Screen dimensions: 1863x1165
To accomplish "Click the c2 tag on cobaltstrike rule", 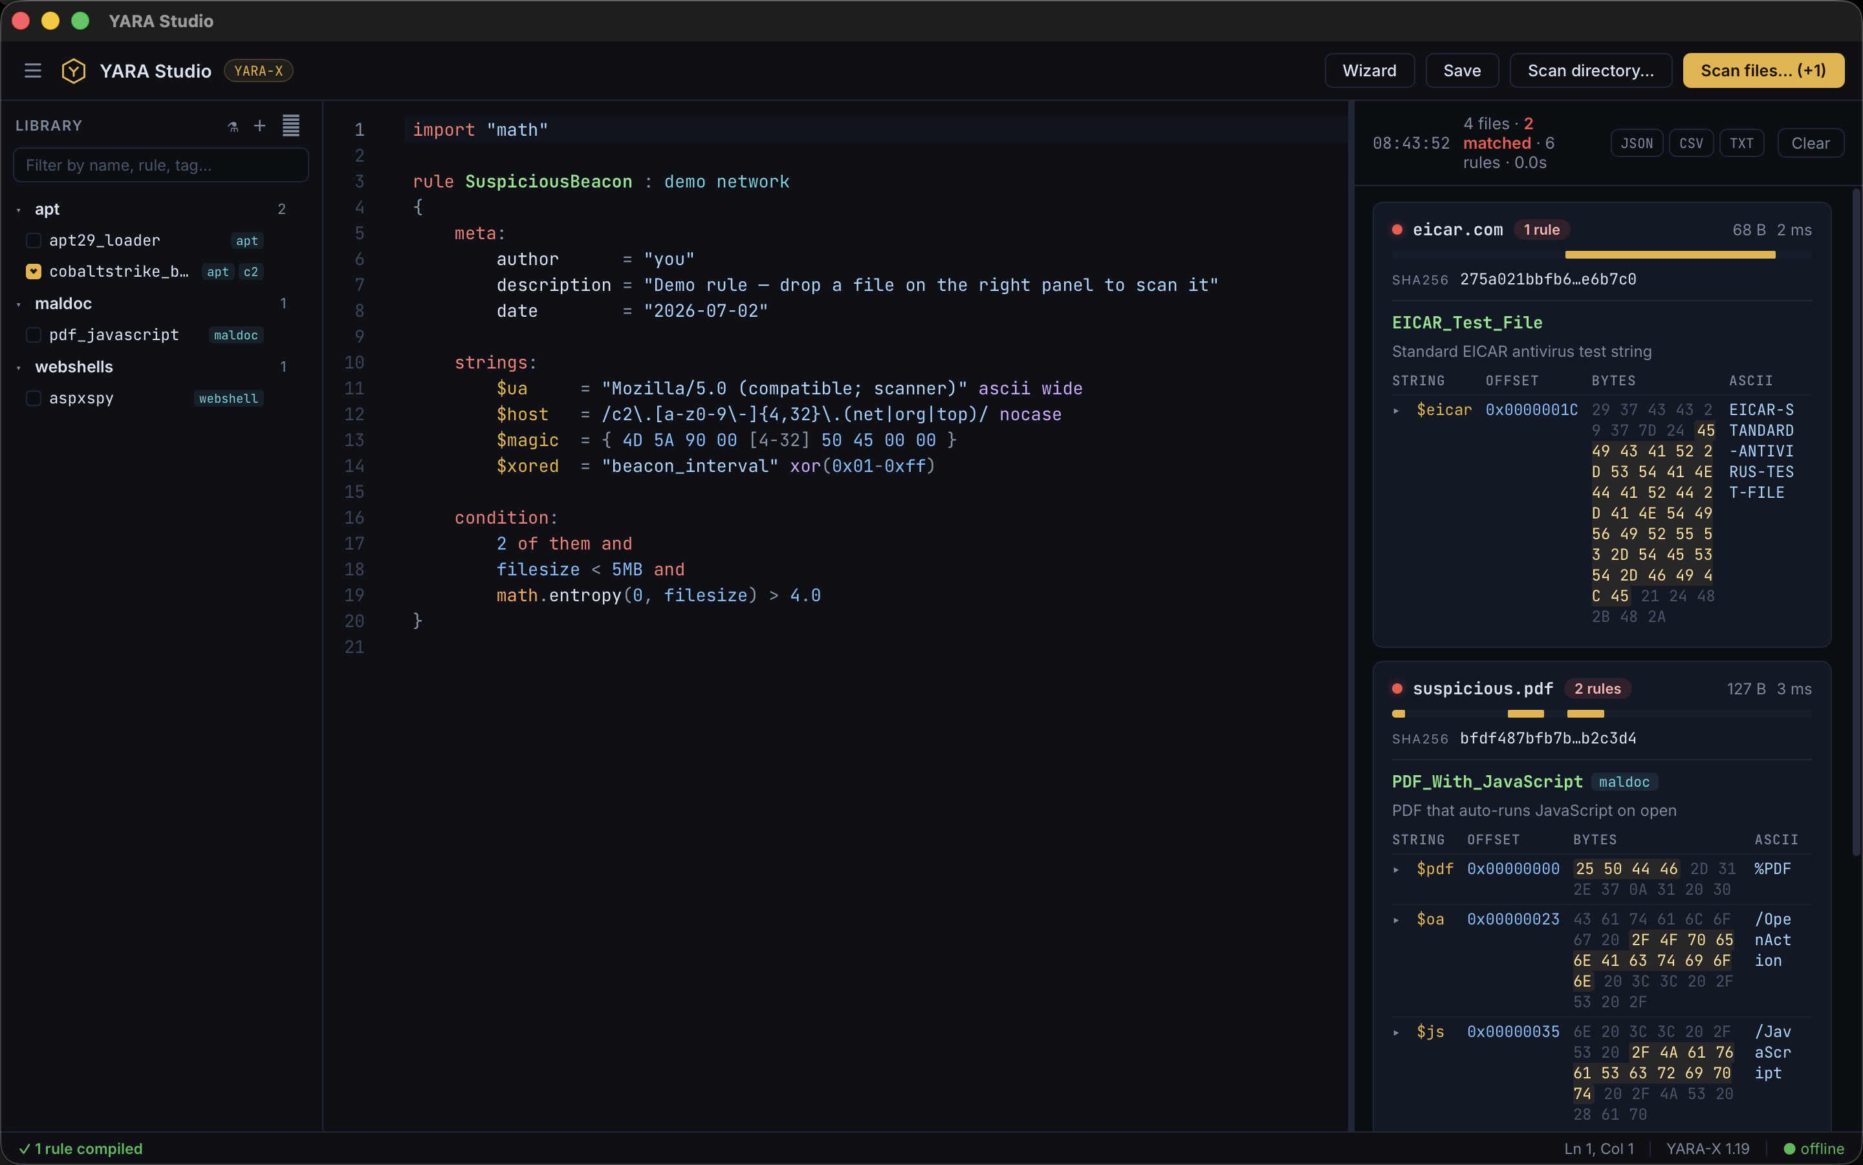I will point(250,272).
